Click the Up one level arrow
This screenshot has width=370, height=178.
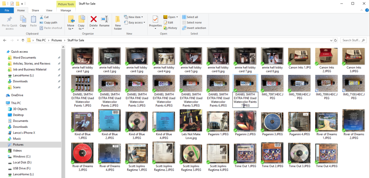point(23,40)
